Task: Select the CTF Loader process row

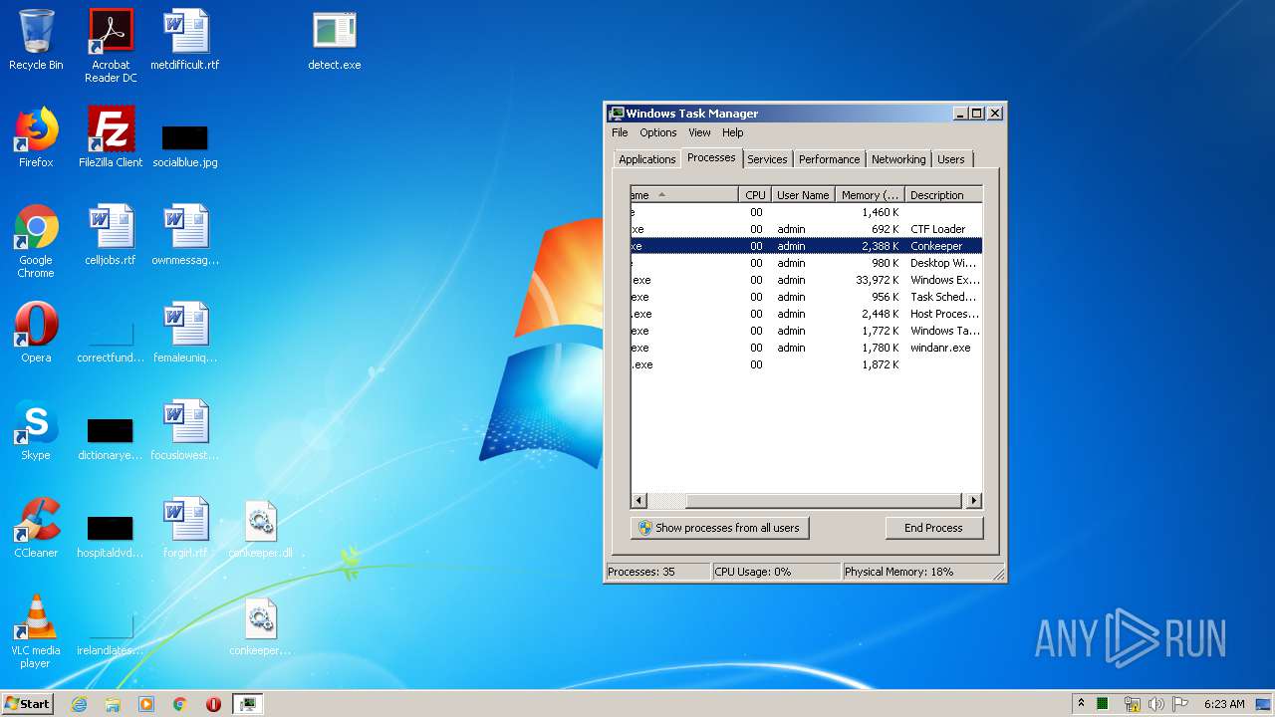Action: tap(807, 229)
